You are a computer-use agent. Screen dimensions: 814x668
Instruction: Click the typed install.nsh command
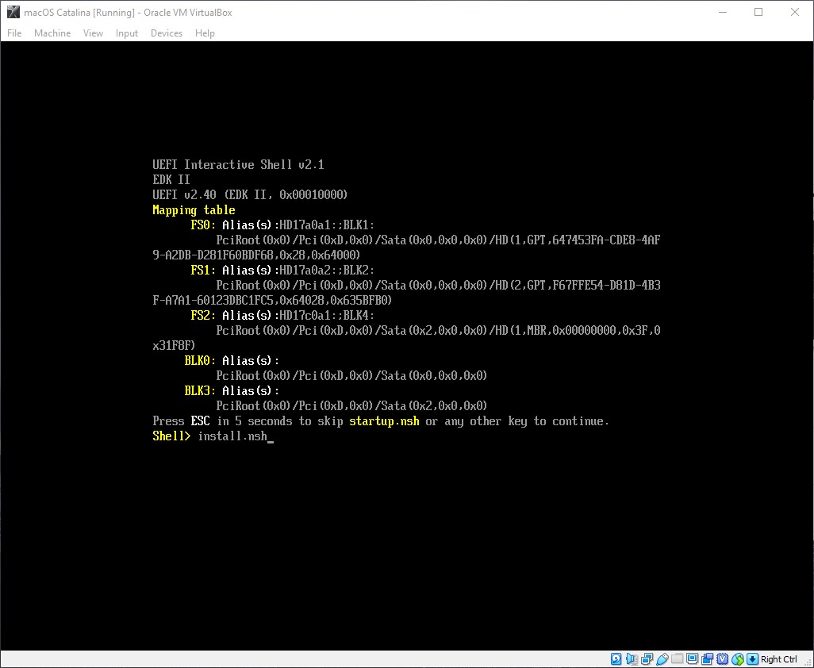tap(232, 436)
